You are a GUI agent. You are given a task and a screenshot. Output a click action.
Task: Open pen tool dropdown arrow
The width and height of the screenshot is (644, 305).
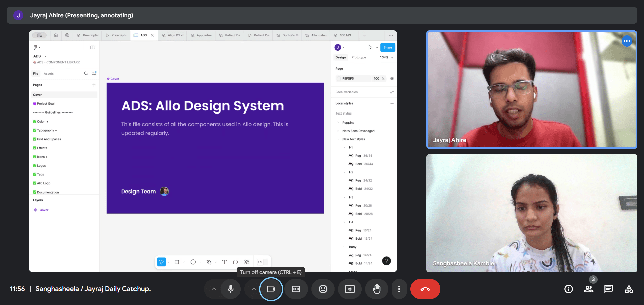pyautogui.click(x=216, y=262)
